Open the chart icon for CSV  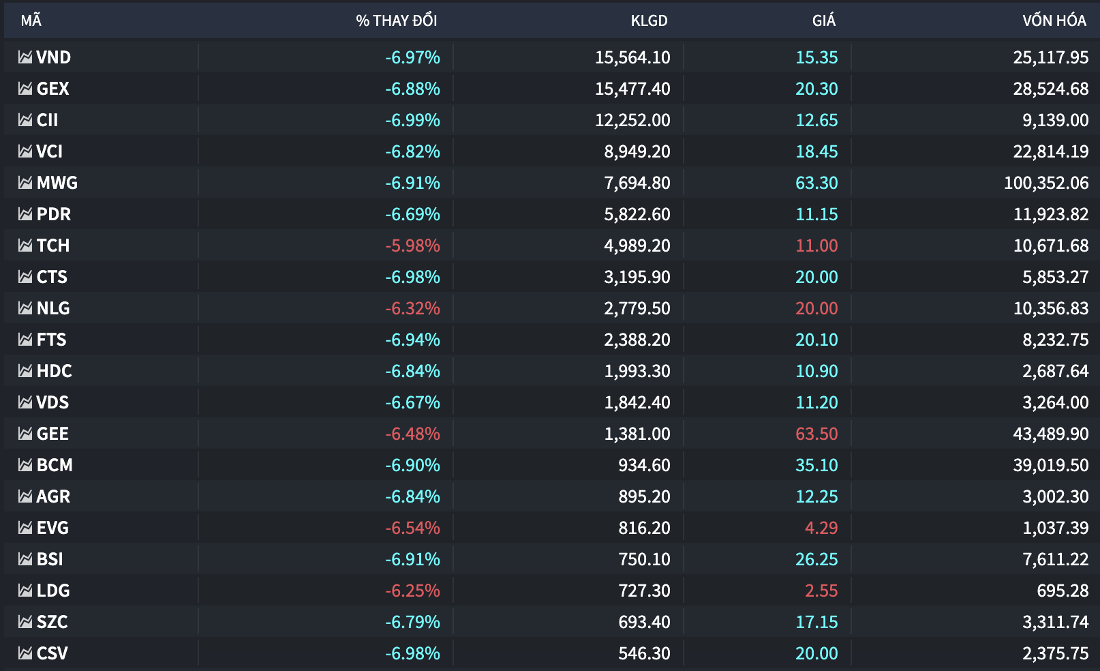tap(25, 653)
